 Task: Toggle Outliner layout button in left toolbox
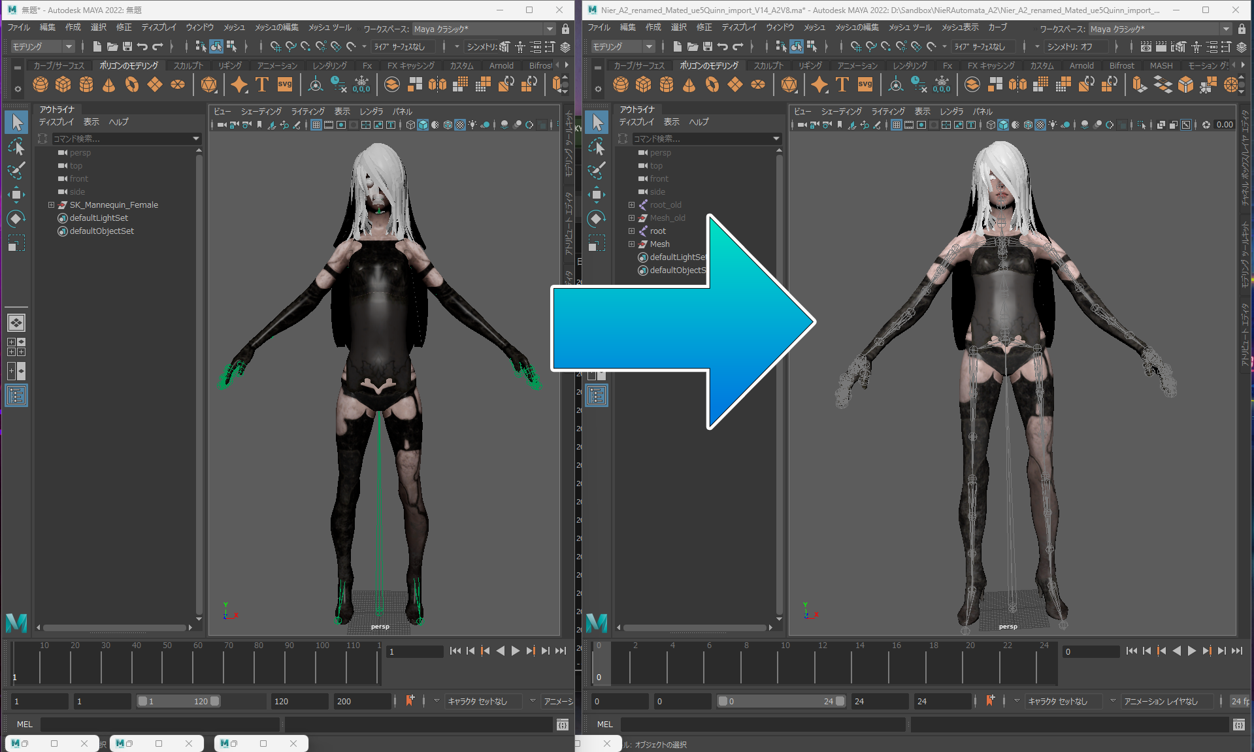click(x=16, y=395)
